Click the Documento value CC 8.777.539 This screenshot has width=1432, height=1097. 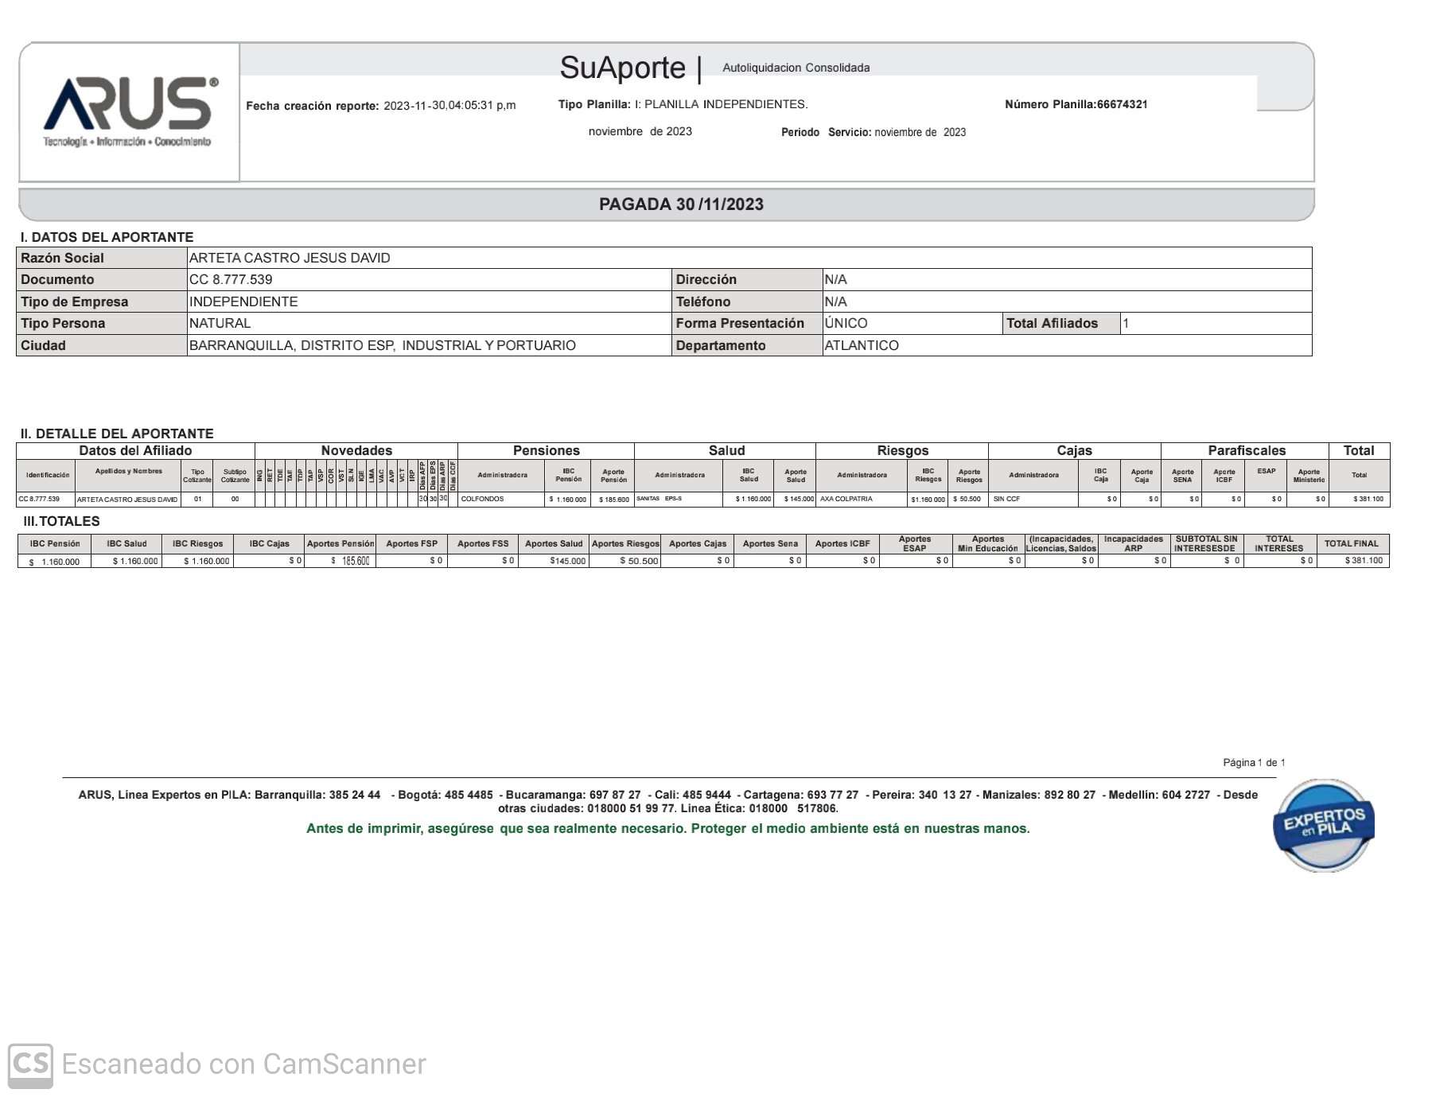click(231, 280)
